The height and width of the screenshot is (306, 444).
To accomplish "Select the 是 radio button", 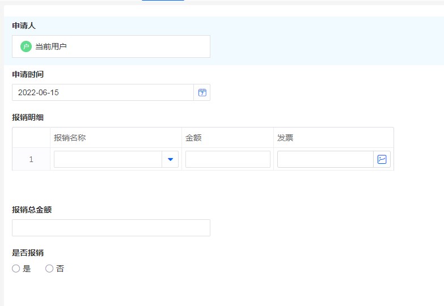I will click(x=16, y=269).
